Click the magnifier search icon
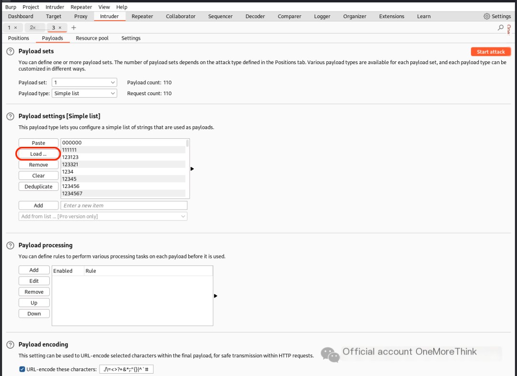 pyautogui.click(x=501, y=28)
